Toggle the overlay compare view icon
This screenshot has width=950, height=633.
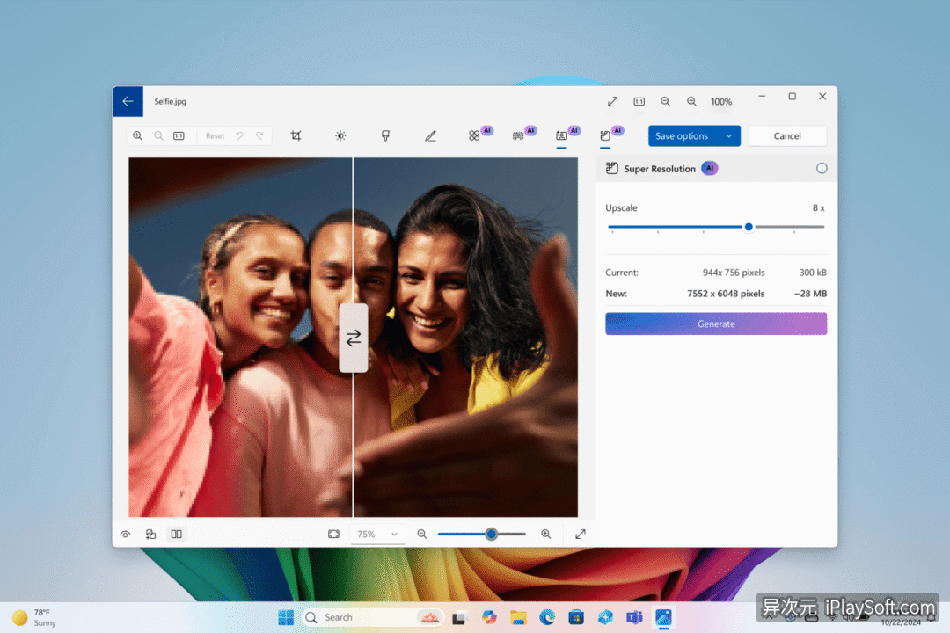151,534
